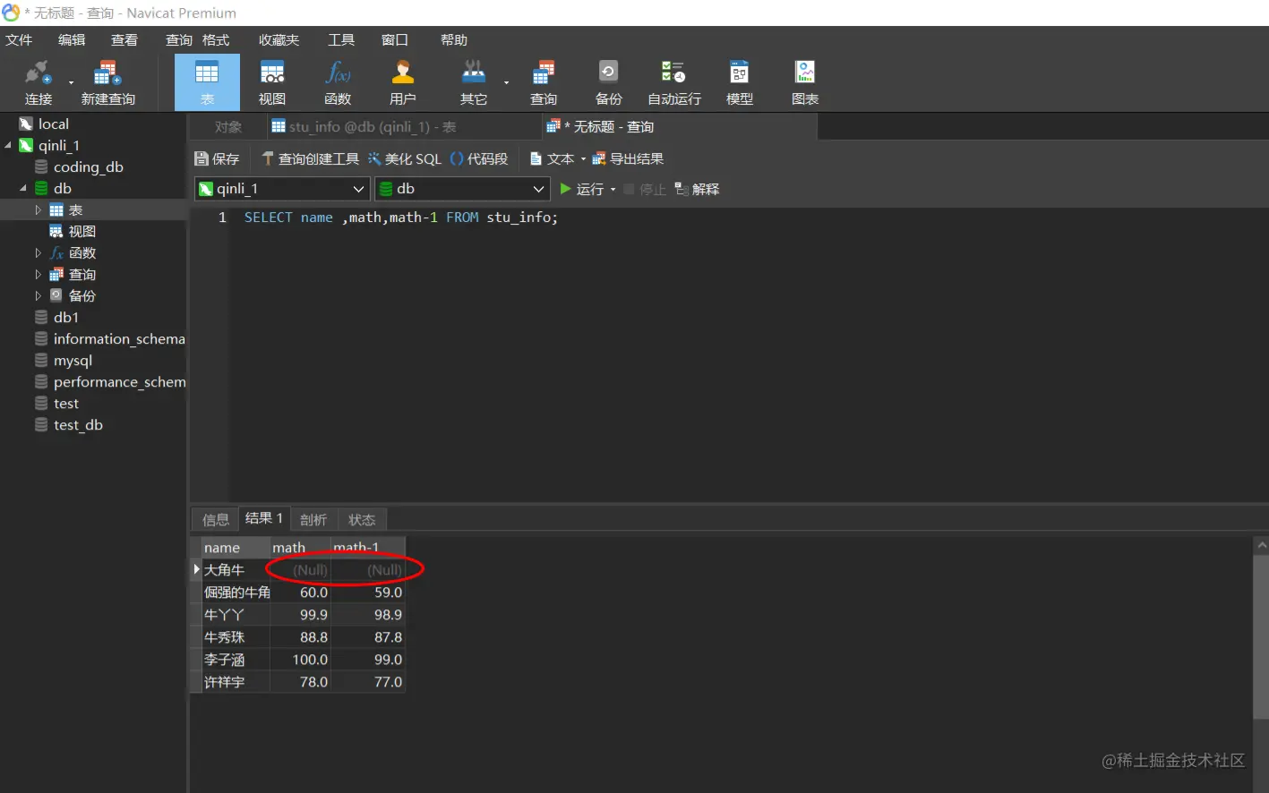The width and height of the screenshot is (1269, 793).
Task: Click the Explain (解释) button
Action: click(697, 189)
